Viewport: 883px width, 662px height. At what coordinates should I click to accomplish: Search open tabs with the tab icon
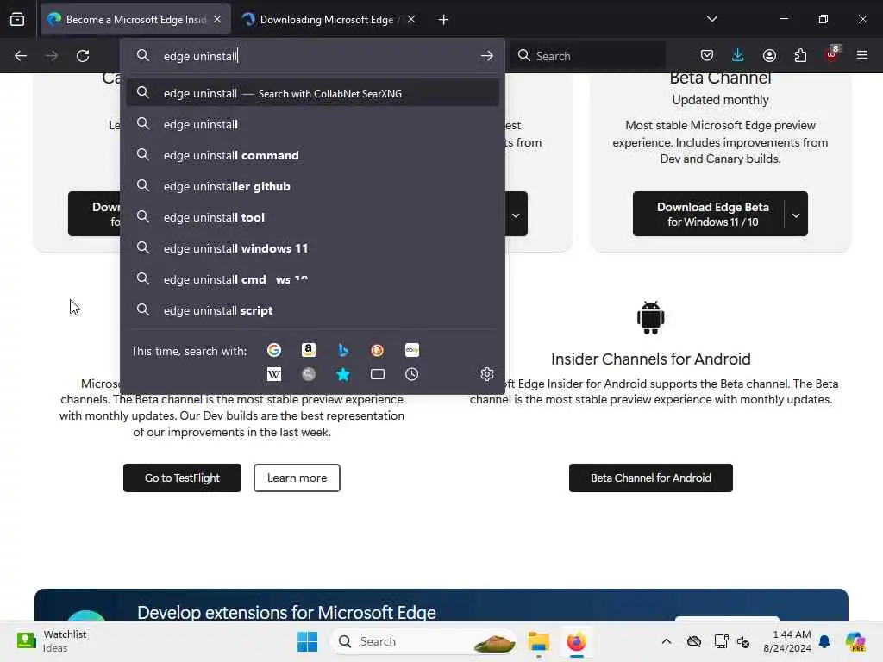tap(378, 374)
